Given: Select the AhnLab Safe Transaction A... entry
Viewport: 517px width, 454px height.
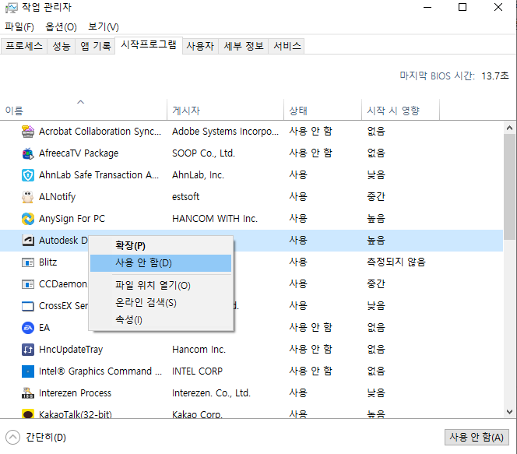Looking at the screenshot, I should [99, 175].
